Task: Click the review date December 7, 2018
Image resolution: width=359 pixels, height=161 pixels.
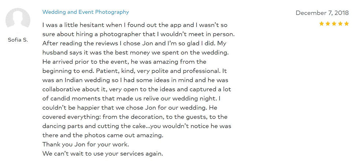Action: pyautogui.click(x=322, y=13)
